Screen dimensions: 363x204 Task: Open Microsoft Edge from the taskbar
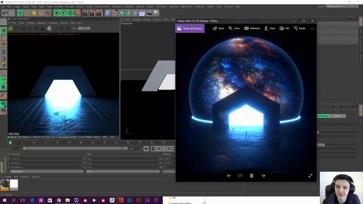click(32, 200)
